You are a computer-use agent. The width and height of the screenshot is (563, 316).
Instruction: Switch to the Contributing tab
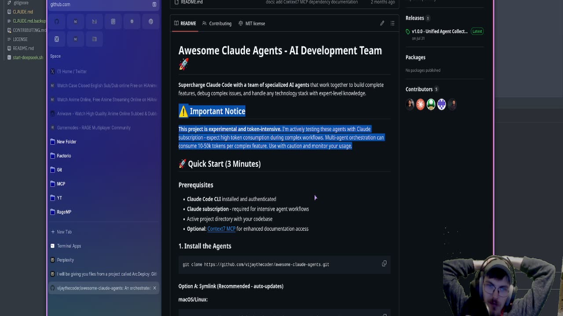(x=217, y=23)
